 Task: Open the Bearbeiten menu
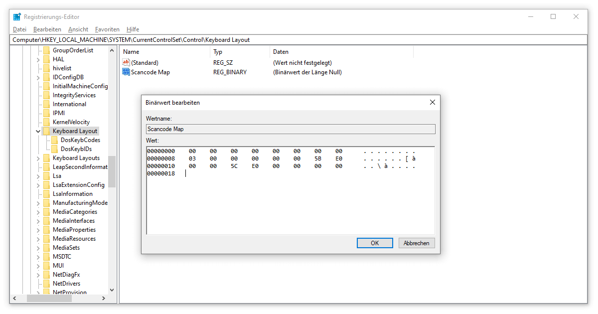[x=47, y=29]
